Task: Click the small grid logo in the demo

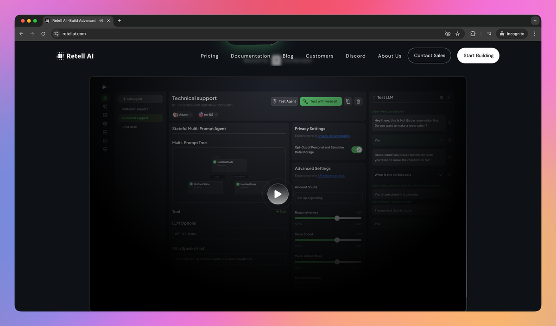Action: tap(105, 86)
